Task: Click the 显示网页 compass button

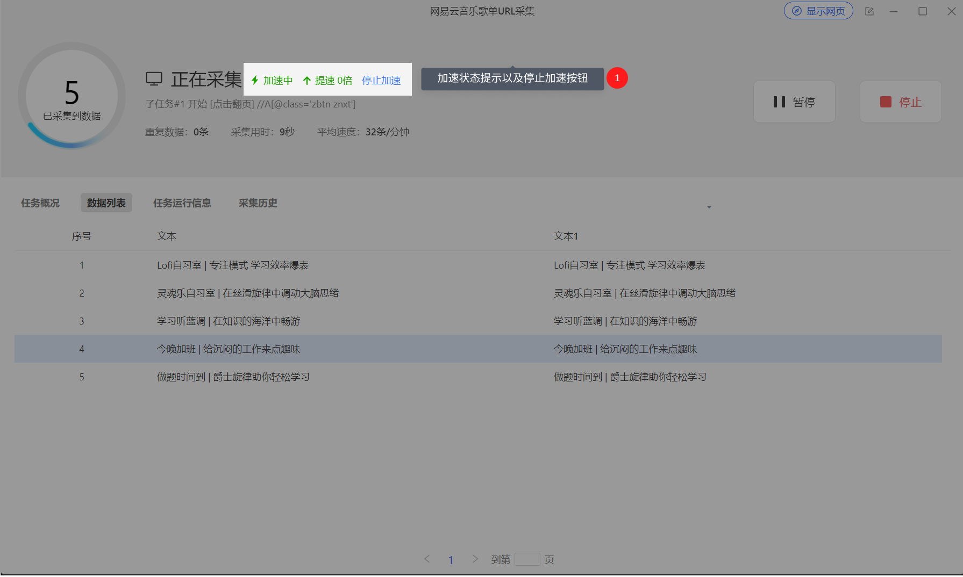Action: 818,11
